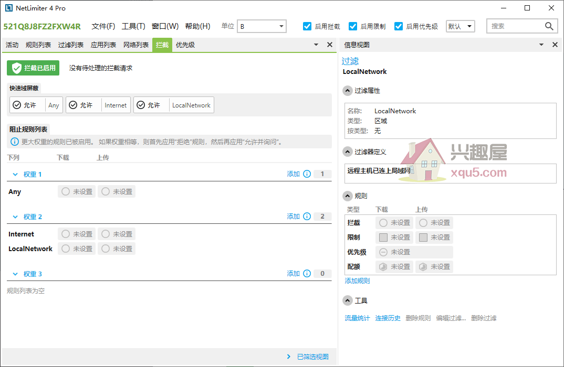Collapse the 权重 1 group
Screen dimensions: 564x367
(x=15, y=175)
